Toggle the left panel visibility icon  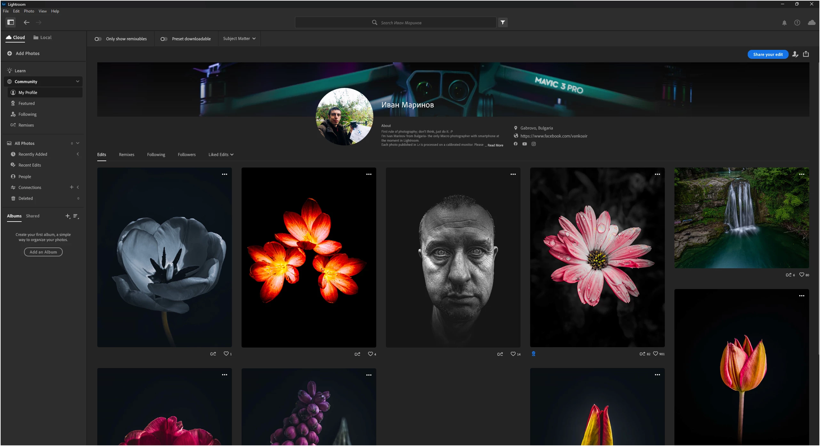pyautogui.click(x=11, y=22)
